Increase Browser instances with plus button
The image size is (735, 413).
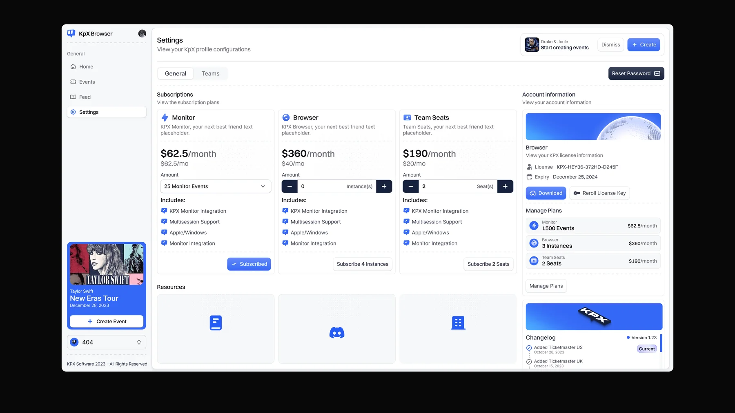pyautogui.click(x=384, y=186)
